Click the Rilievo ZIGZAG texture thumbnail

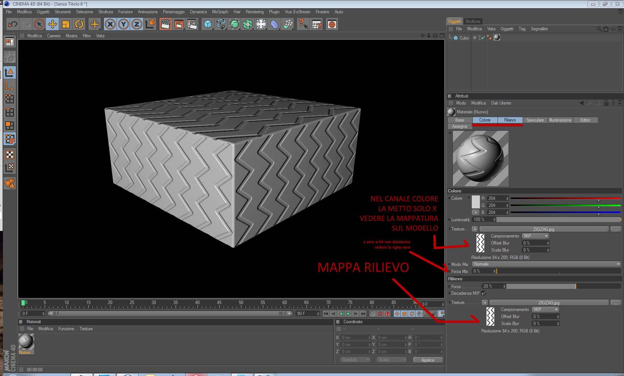click(490, 317)
